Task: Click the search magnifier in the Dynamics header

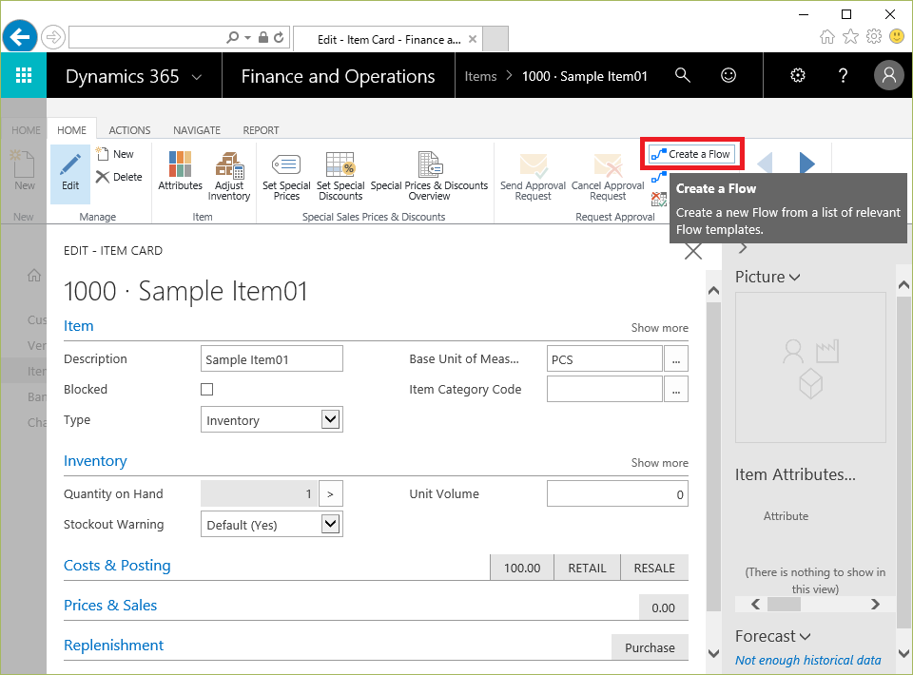Action: coord(683,76)
